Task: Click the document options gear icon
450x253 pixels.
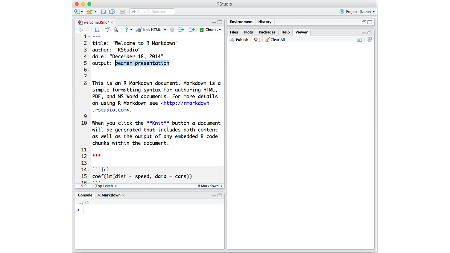Action: (x=172, y=30)
